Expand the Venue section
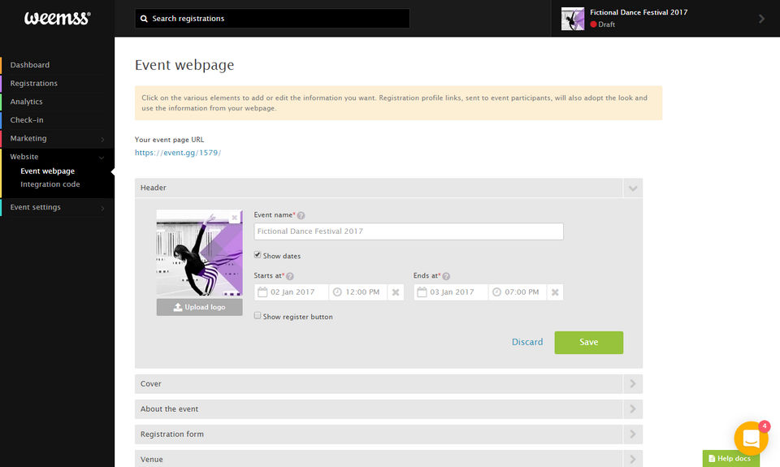 click(x=633, y=459)
